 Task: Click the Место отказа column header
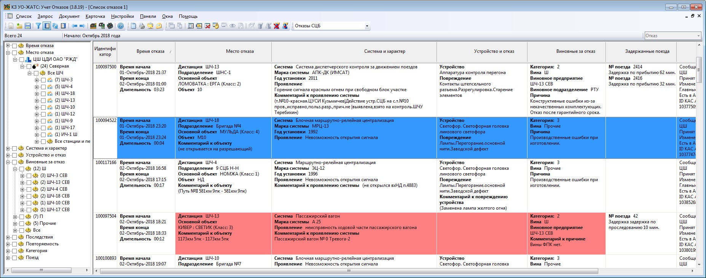point(223,51)
